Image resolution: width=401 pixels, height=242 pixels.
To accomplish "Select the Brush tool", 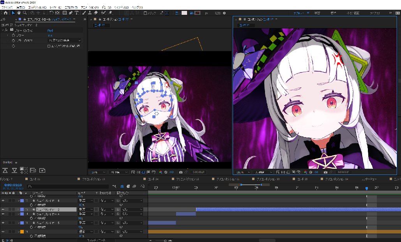I will coord(84,13).
